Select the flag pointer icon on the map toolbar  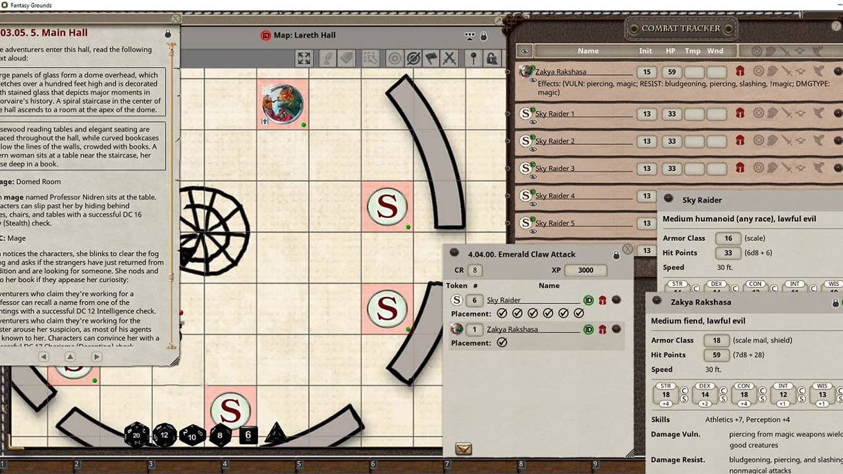coord(431,59)
